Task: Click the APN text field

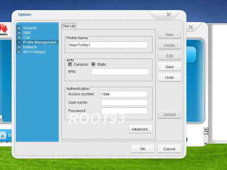Action: tap(120, 72)
